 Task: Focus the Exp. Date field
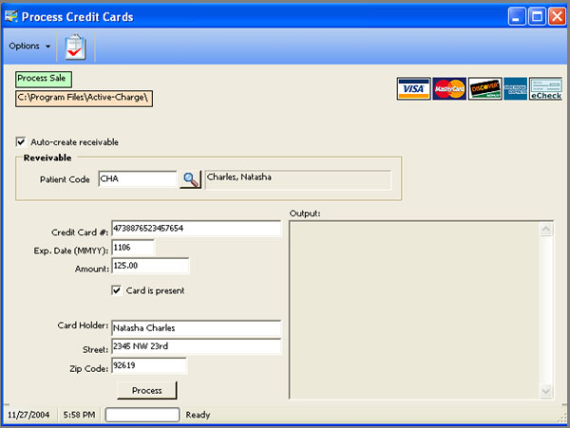(x=132, y=248)
